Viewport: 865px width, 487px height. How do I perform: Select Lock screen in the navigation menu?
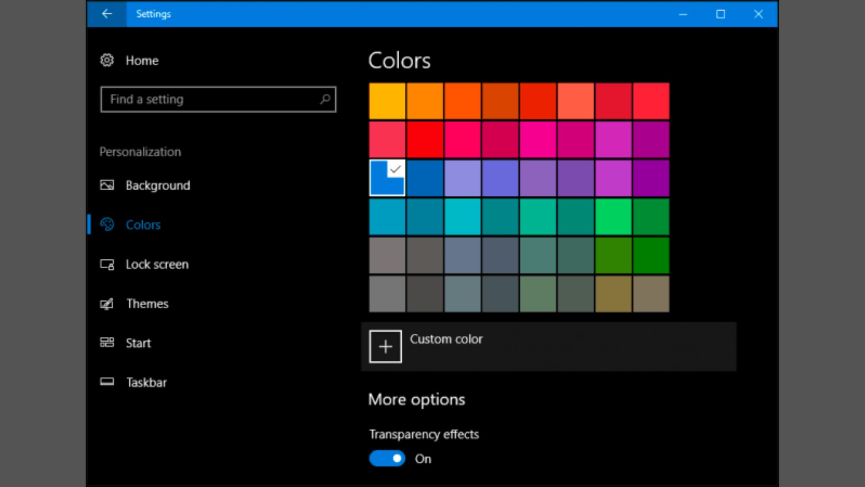pyautogui.click(x=157, y=265)
